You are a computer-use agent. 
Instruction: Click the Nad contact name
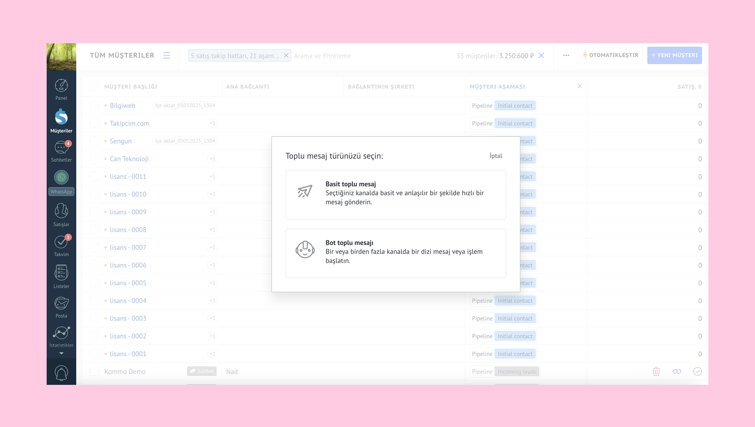232,372
